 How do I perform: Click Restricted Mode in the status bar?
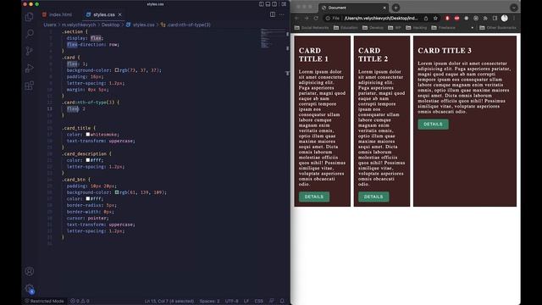(x=44, y=301)
